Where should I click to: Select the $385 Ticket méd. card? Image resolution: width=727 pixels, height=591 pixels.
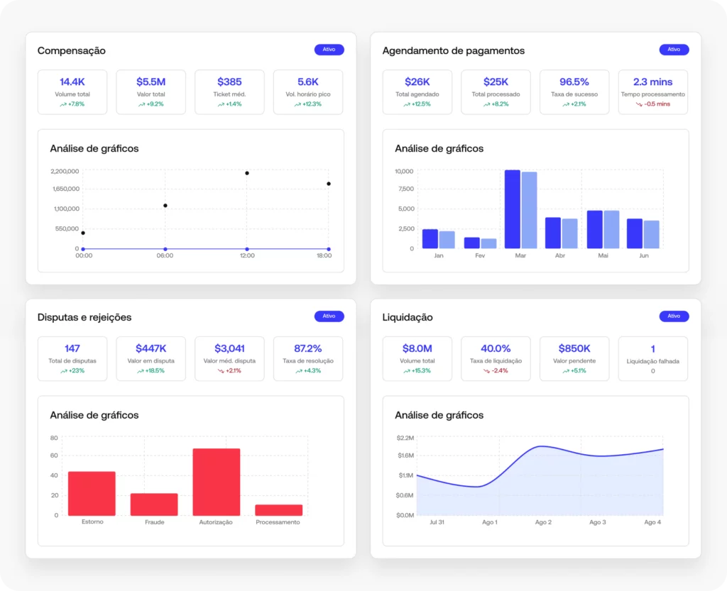(229, 92)
